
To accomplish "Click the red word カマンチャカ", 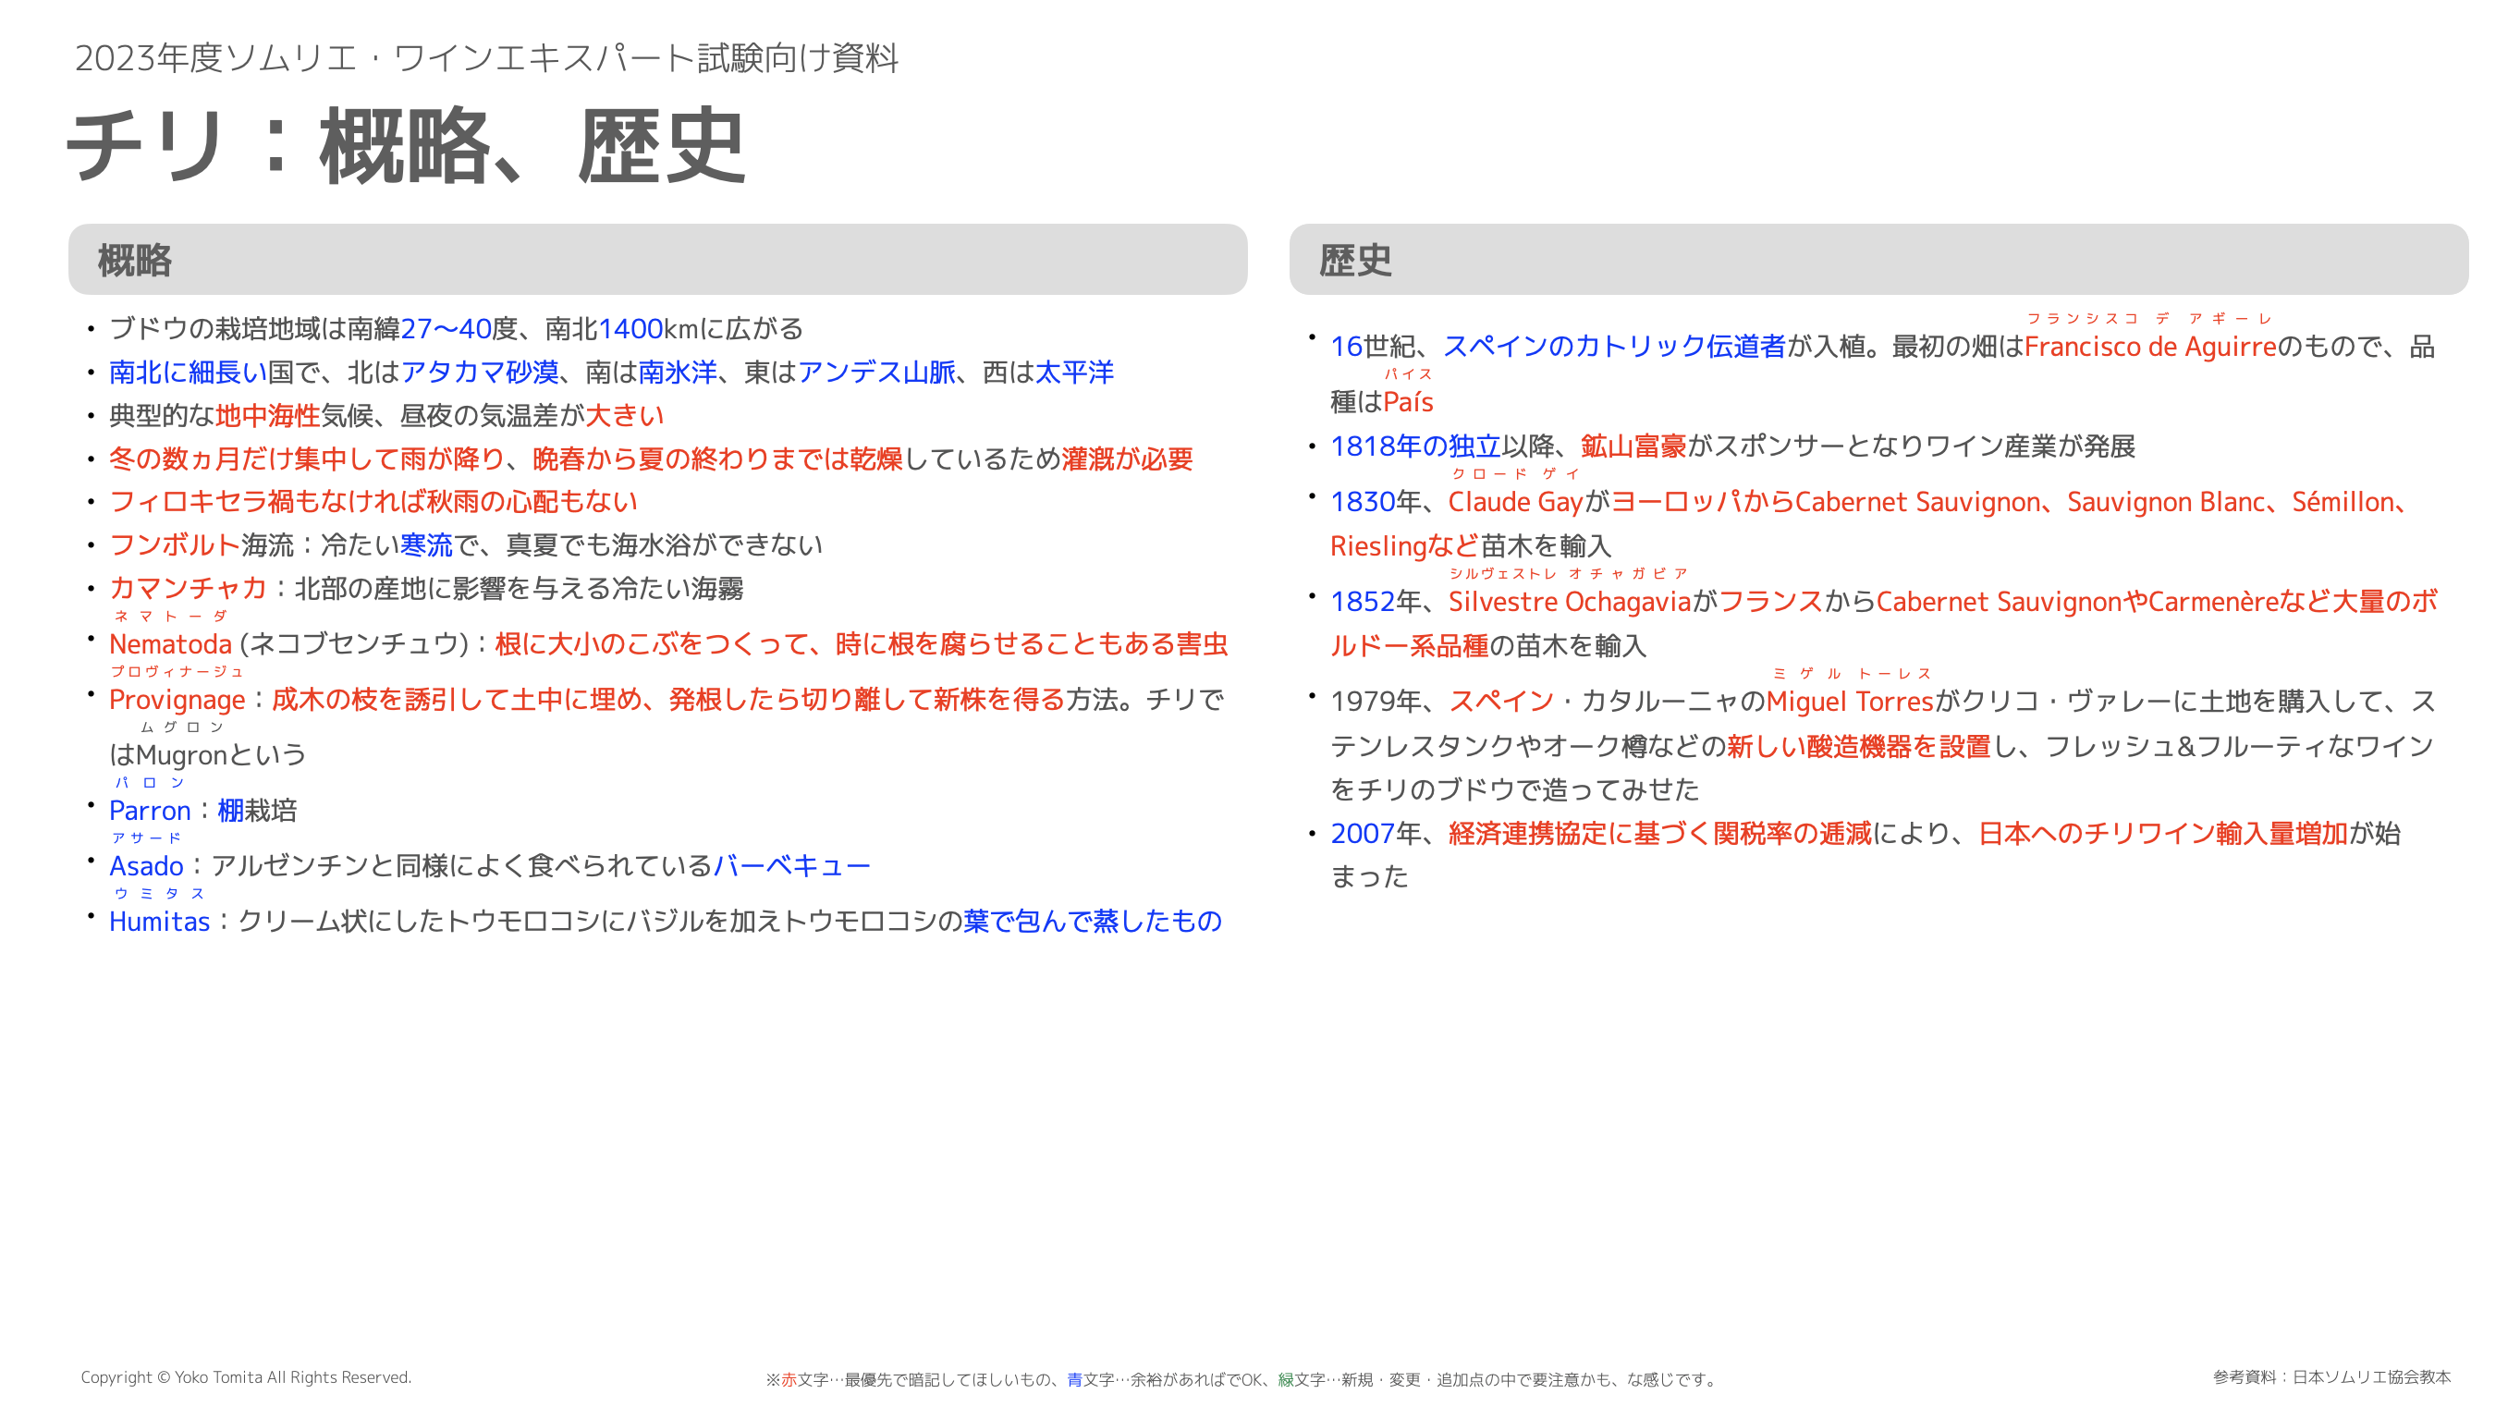I will 188,588.
